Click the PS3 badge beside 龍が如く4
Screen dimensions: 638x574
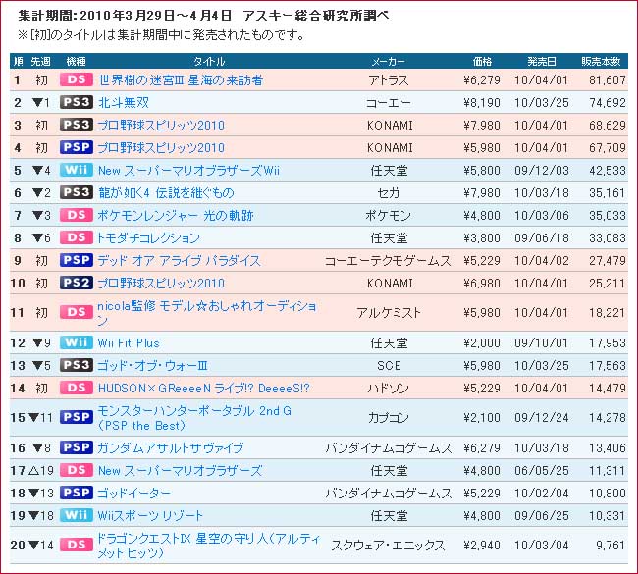point(77,192)
